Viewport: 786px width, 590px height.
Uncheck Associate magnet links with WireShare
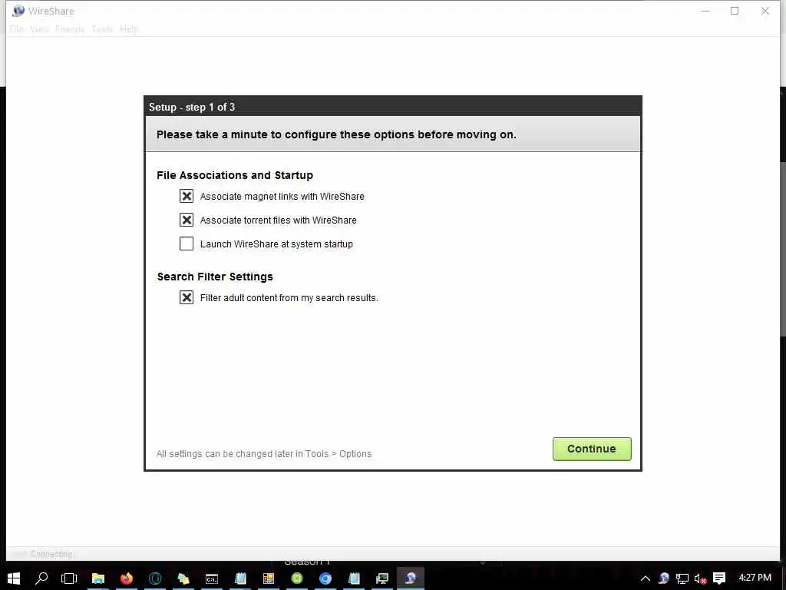point(187,196)
